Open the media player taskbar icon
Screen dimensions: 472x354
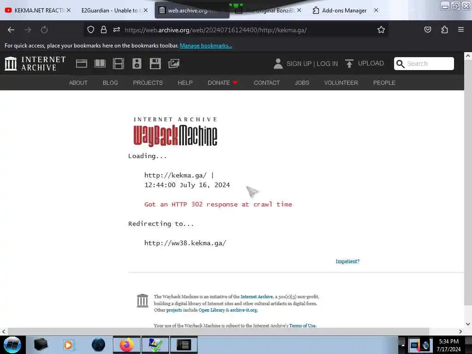68,345
